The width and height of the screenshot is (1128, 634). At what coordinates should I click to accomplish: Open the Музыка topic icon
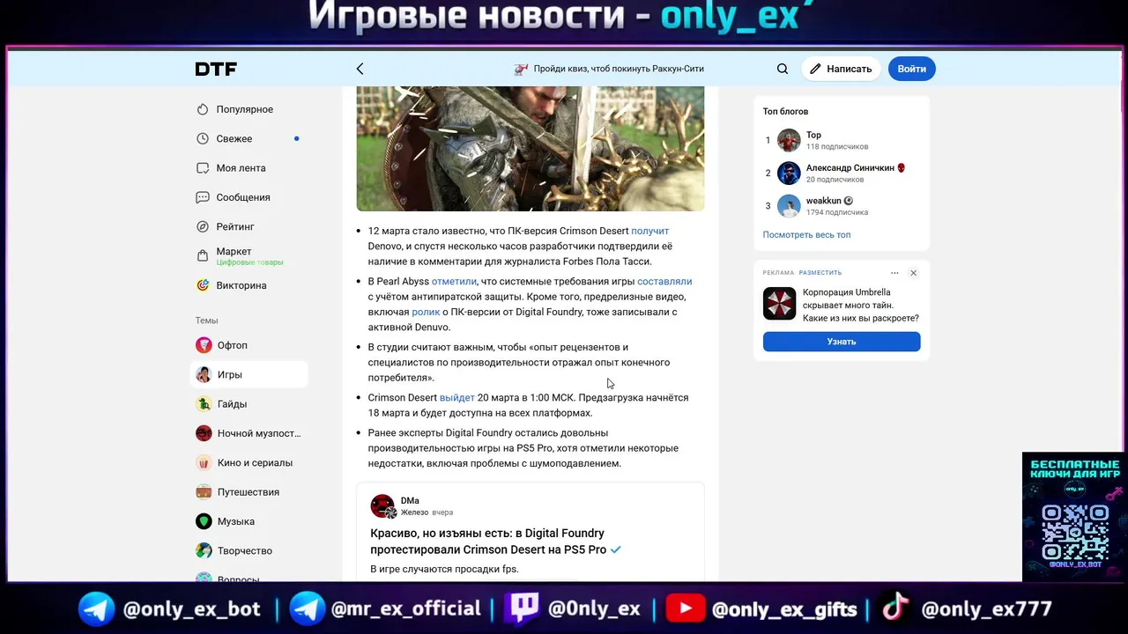tap(204, 521)
